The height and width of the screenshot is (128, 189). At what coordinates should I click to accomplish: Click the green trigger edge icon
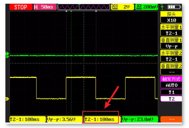pos(162,7)
